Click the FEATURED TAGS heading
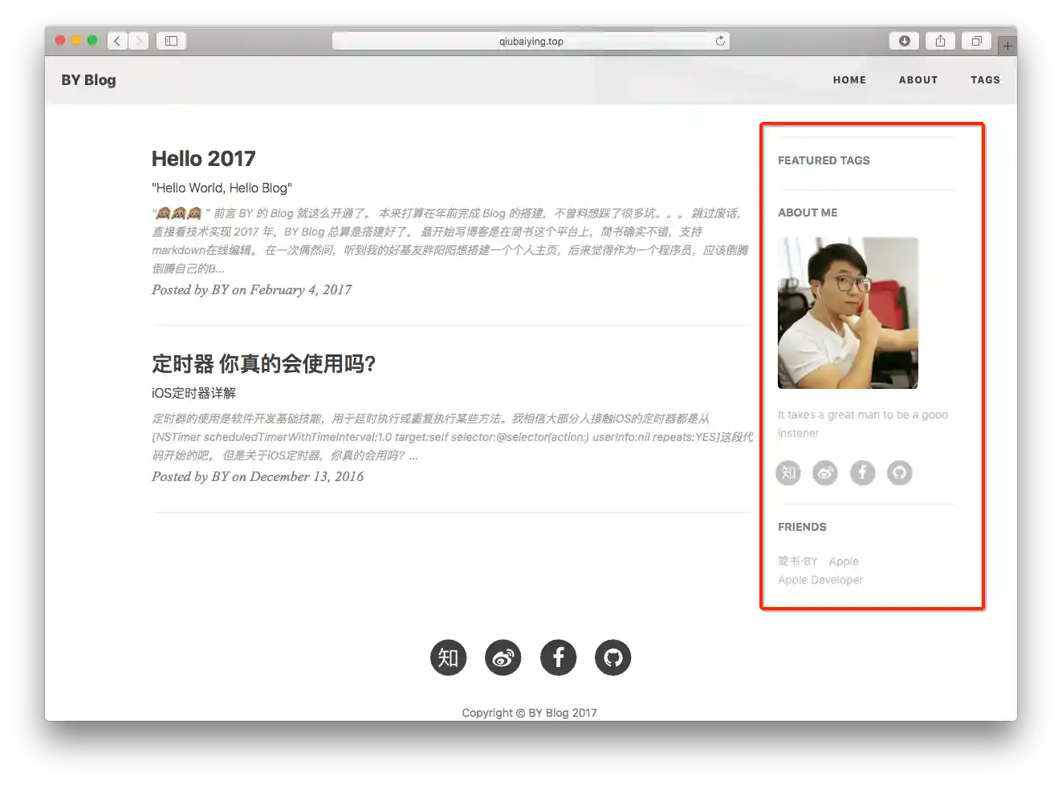Screen dimensions: 1062x785 point(824,160)
